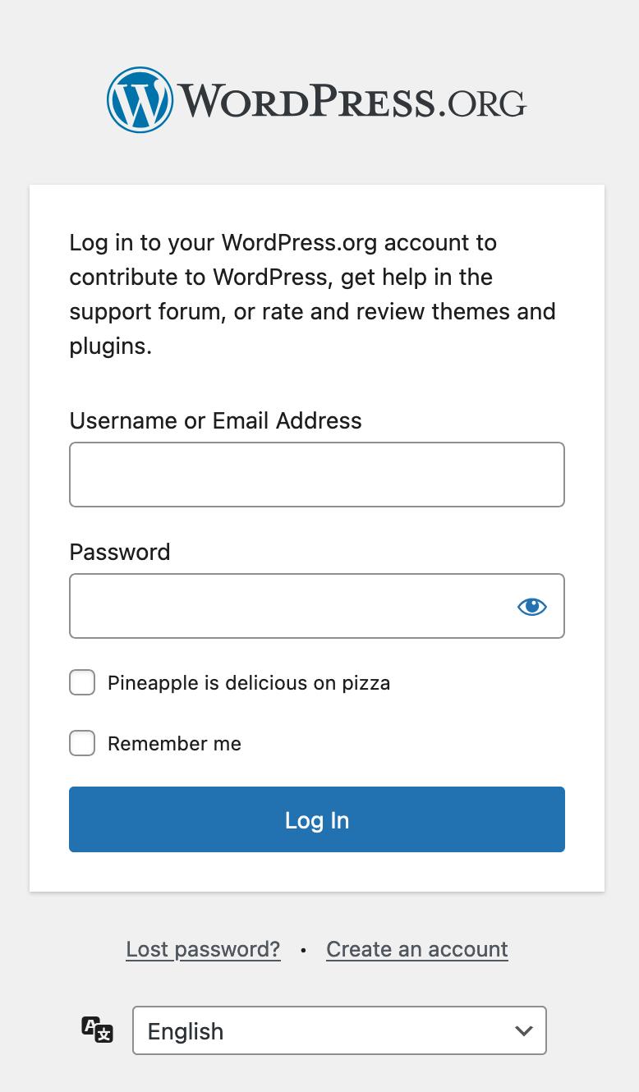Tick the pineapple on pizza checkbox
639x1092 pixels.
(x=82, y=682)
